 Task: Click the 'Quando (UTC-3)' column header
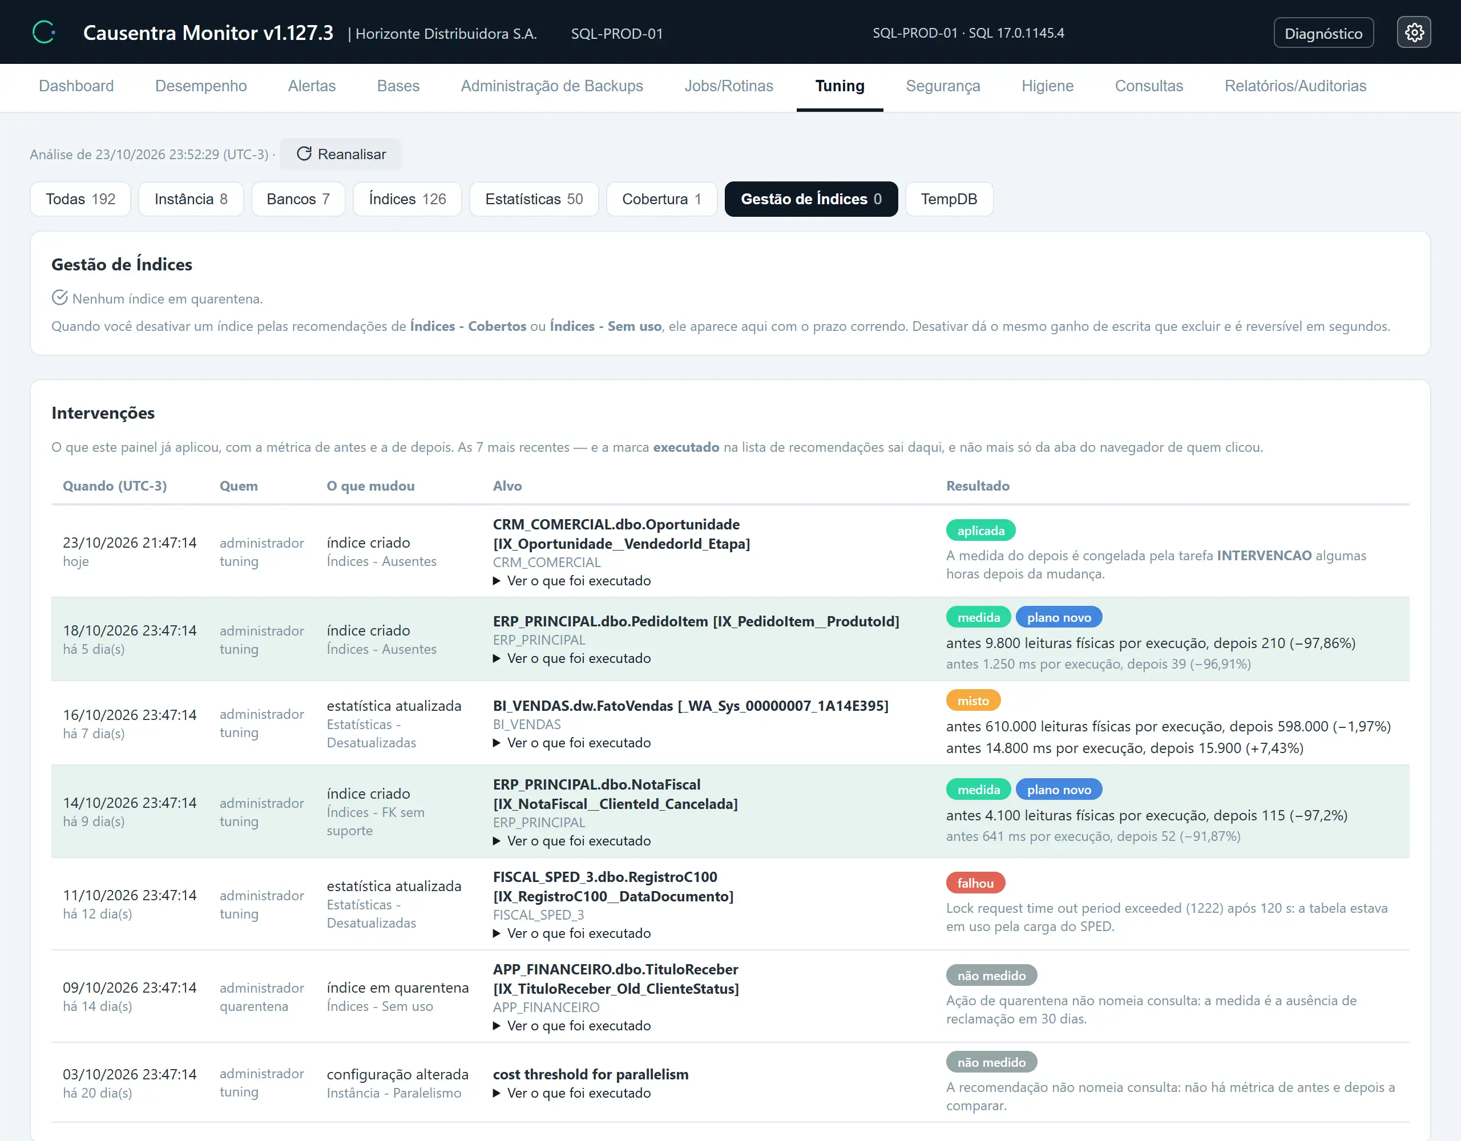coord(115,485)
